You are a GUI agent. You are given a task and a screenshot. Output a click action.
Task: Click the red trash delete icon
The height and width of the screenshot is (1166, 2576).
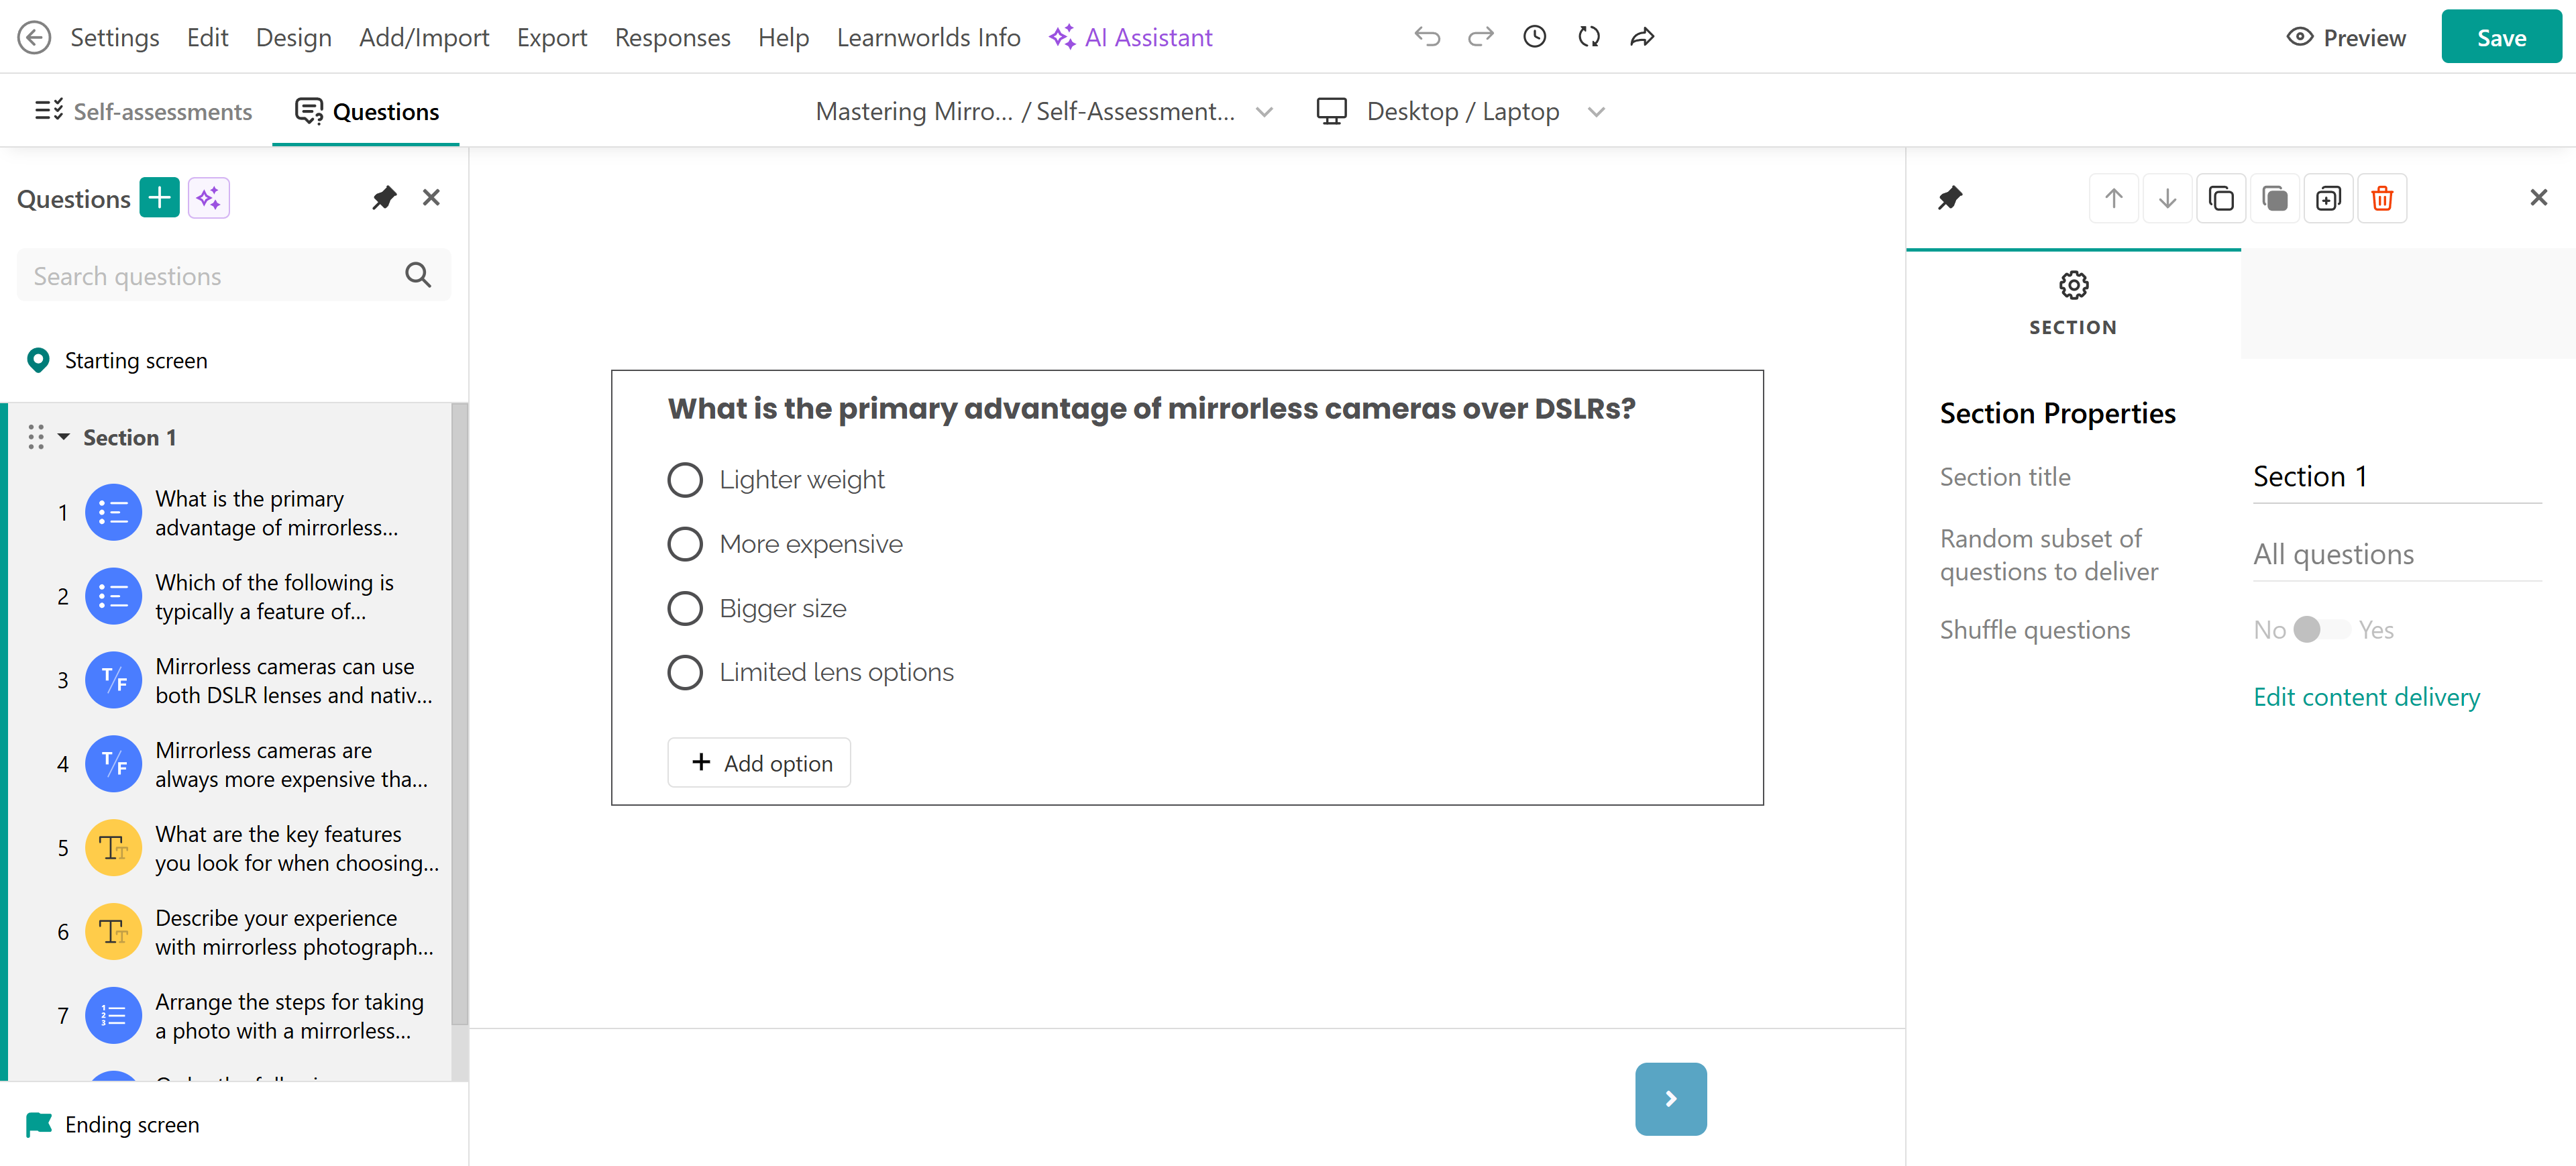point(2381,198)
